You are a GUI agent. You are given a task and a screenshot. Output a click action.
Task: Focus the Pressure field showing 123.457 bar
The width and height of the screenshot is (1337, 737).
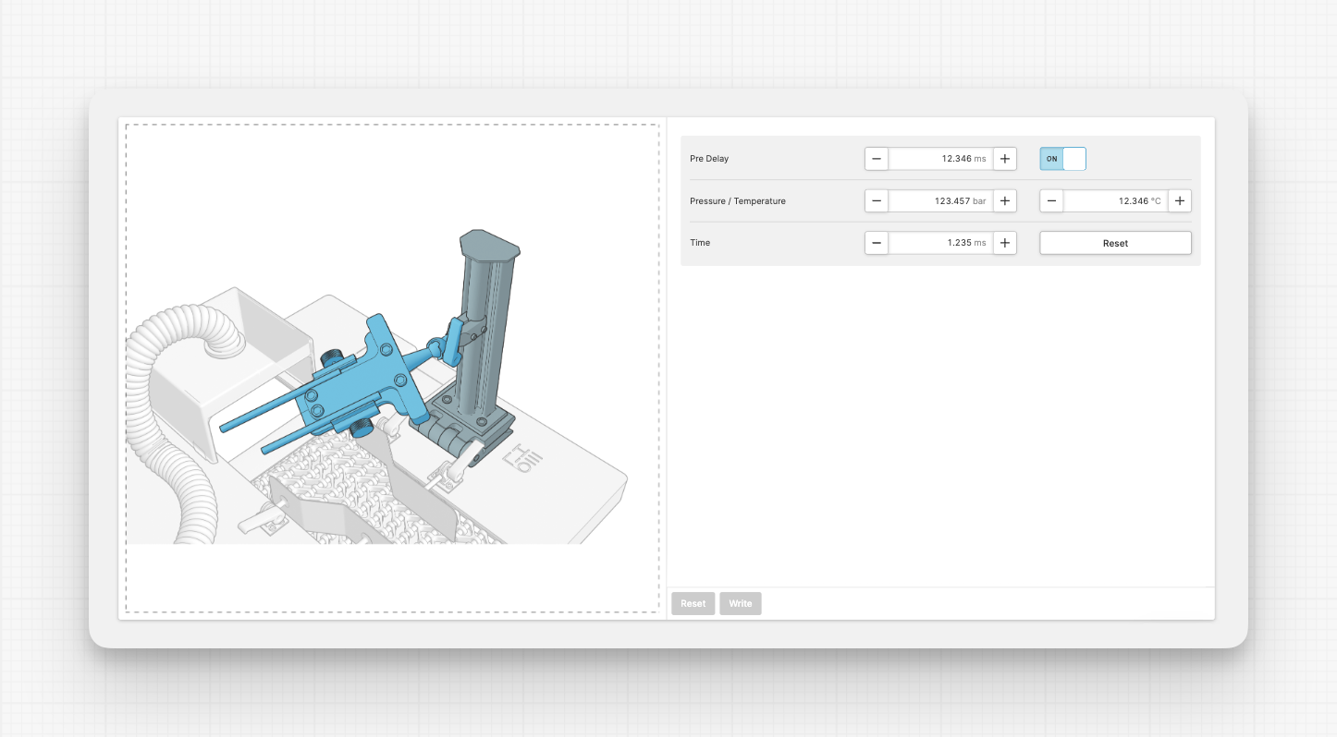pos(939,201)
